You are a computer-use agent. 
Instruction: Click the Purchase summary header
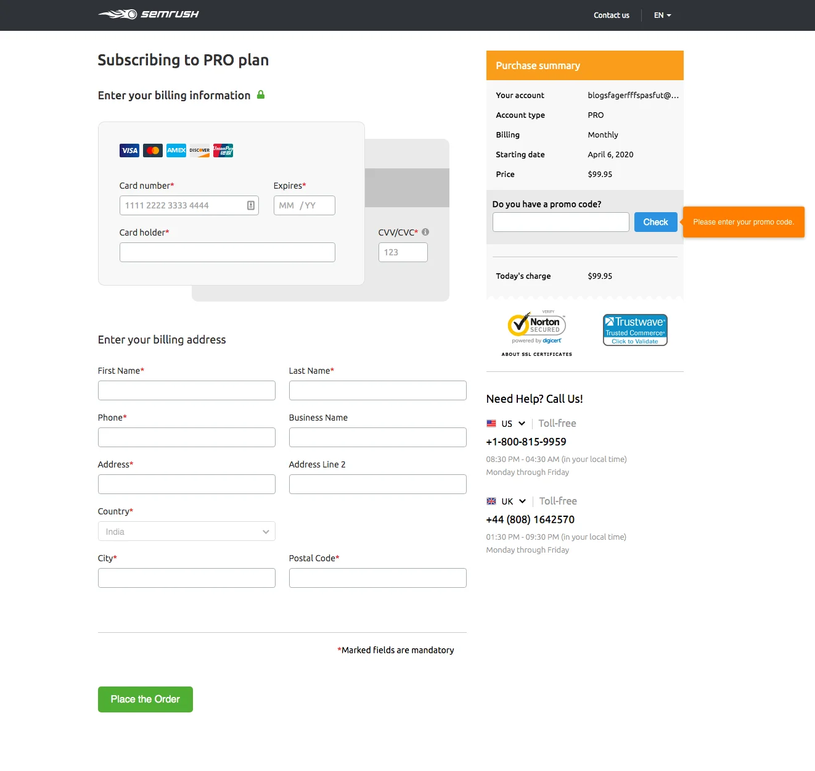point(538,65)
